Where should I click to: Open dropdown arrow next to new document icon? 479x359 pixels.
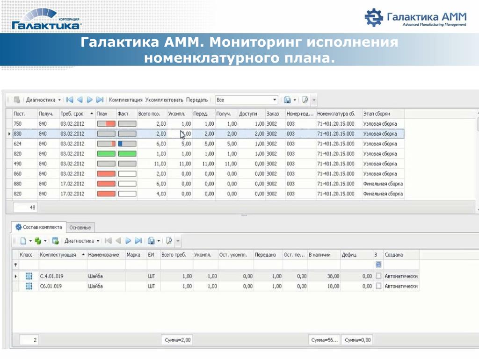click(x=30, y=241)
